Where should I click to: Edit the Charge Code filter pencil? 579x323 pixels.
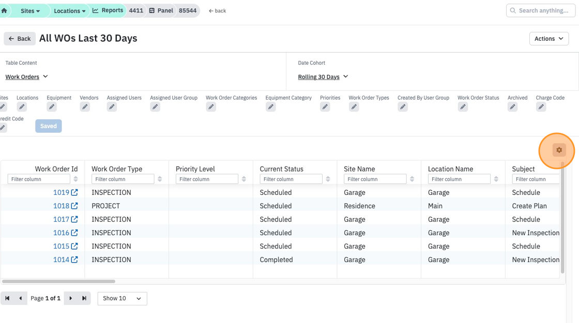click(541, 107)
